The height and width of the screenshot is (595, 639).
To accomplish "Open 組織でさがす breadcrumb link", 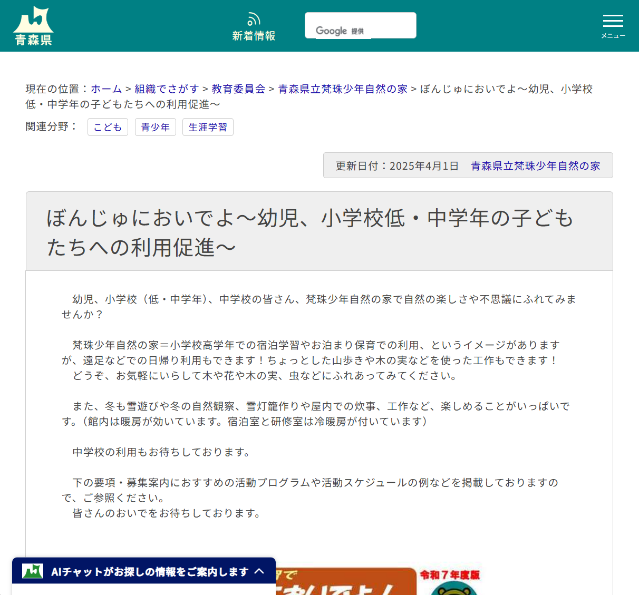I will pos(166,89).
